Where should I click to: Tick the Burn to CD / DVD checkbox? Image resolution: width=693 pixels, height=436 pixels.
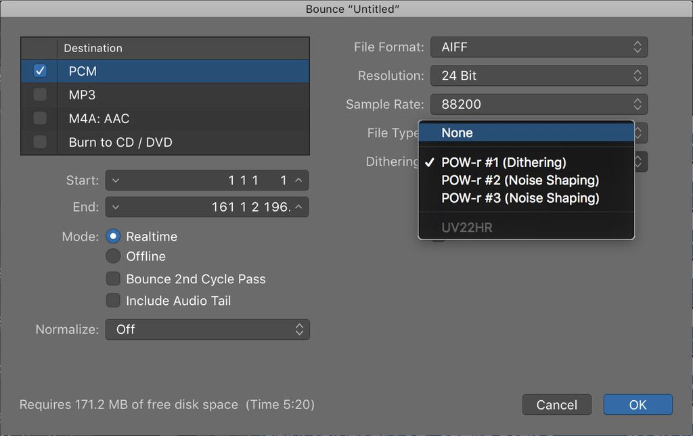tap(40, 142)
